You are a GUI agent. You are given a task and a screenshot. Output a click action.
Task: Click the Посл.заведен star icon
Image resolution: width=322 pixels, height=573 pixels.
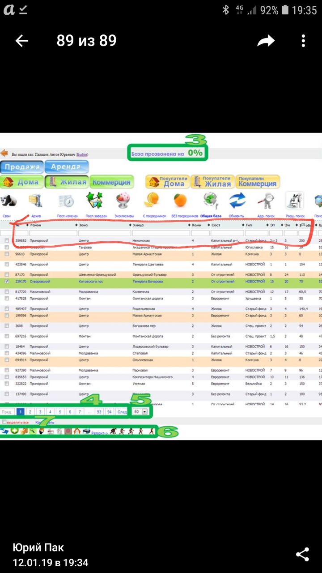tap(94, 200)
